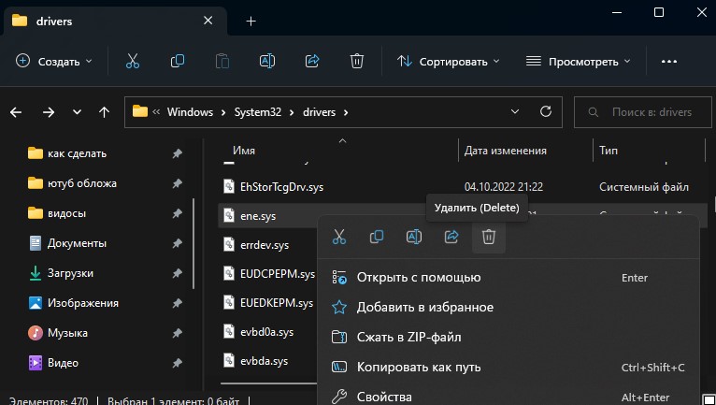Screen dimensions: 716x405
Task: Open Документы in the sidebar
Action: tap(77, 243)
